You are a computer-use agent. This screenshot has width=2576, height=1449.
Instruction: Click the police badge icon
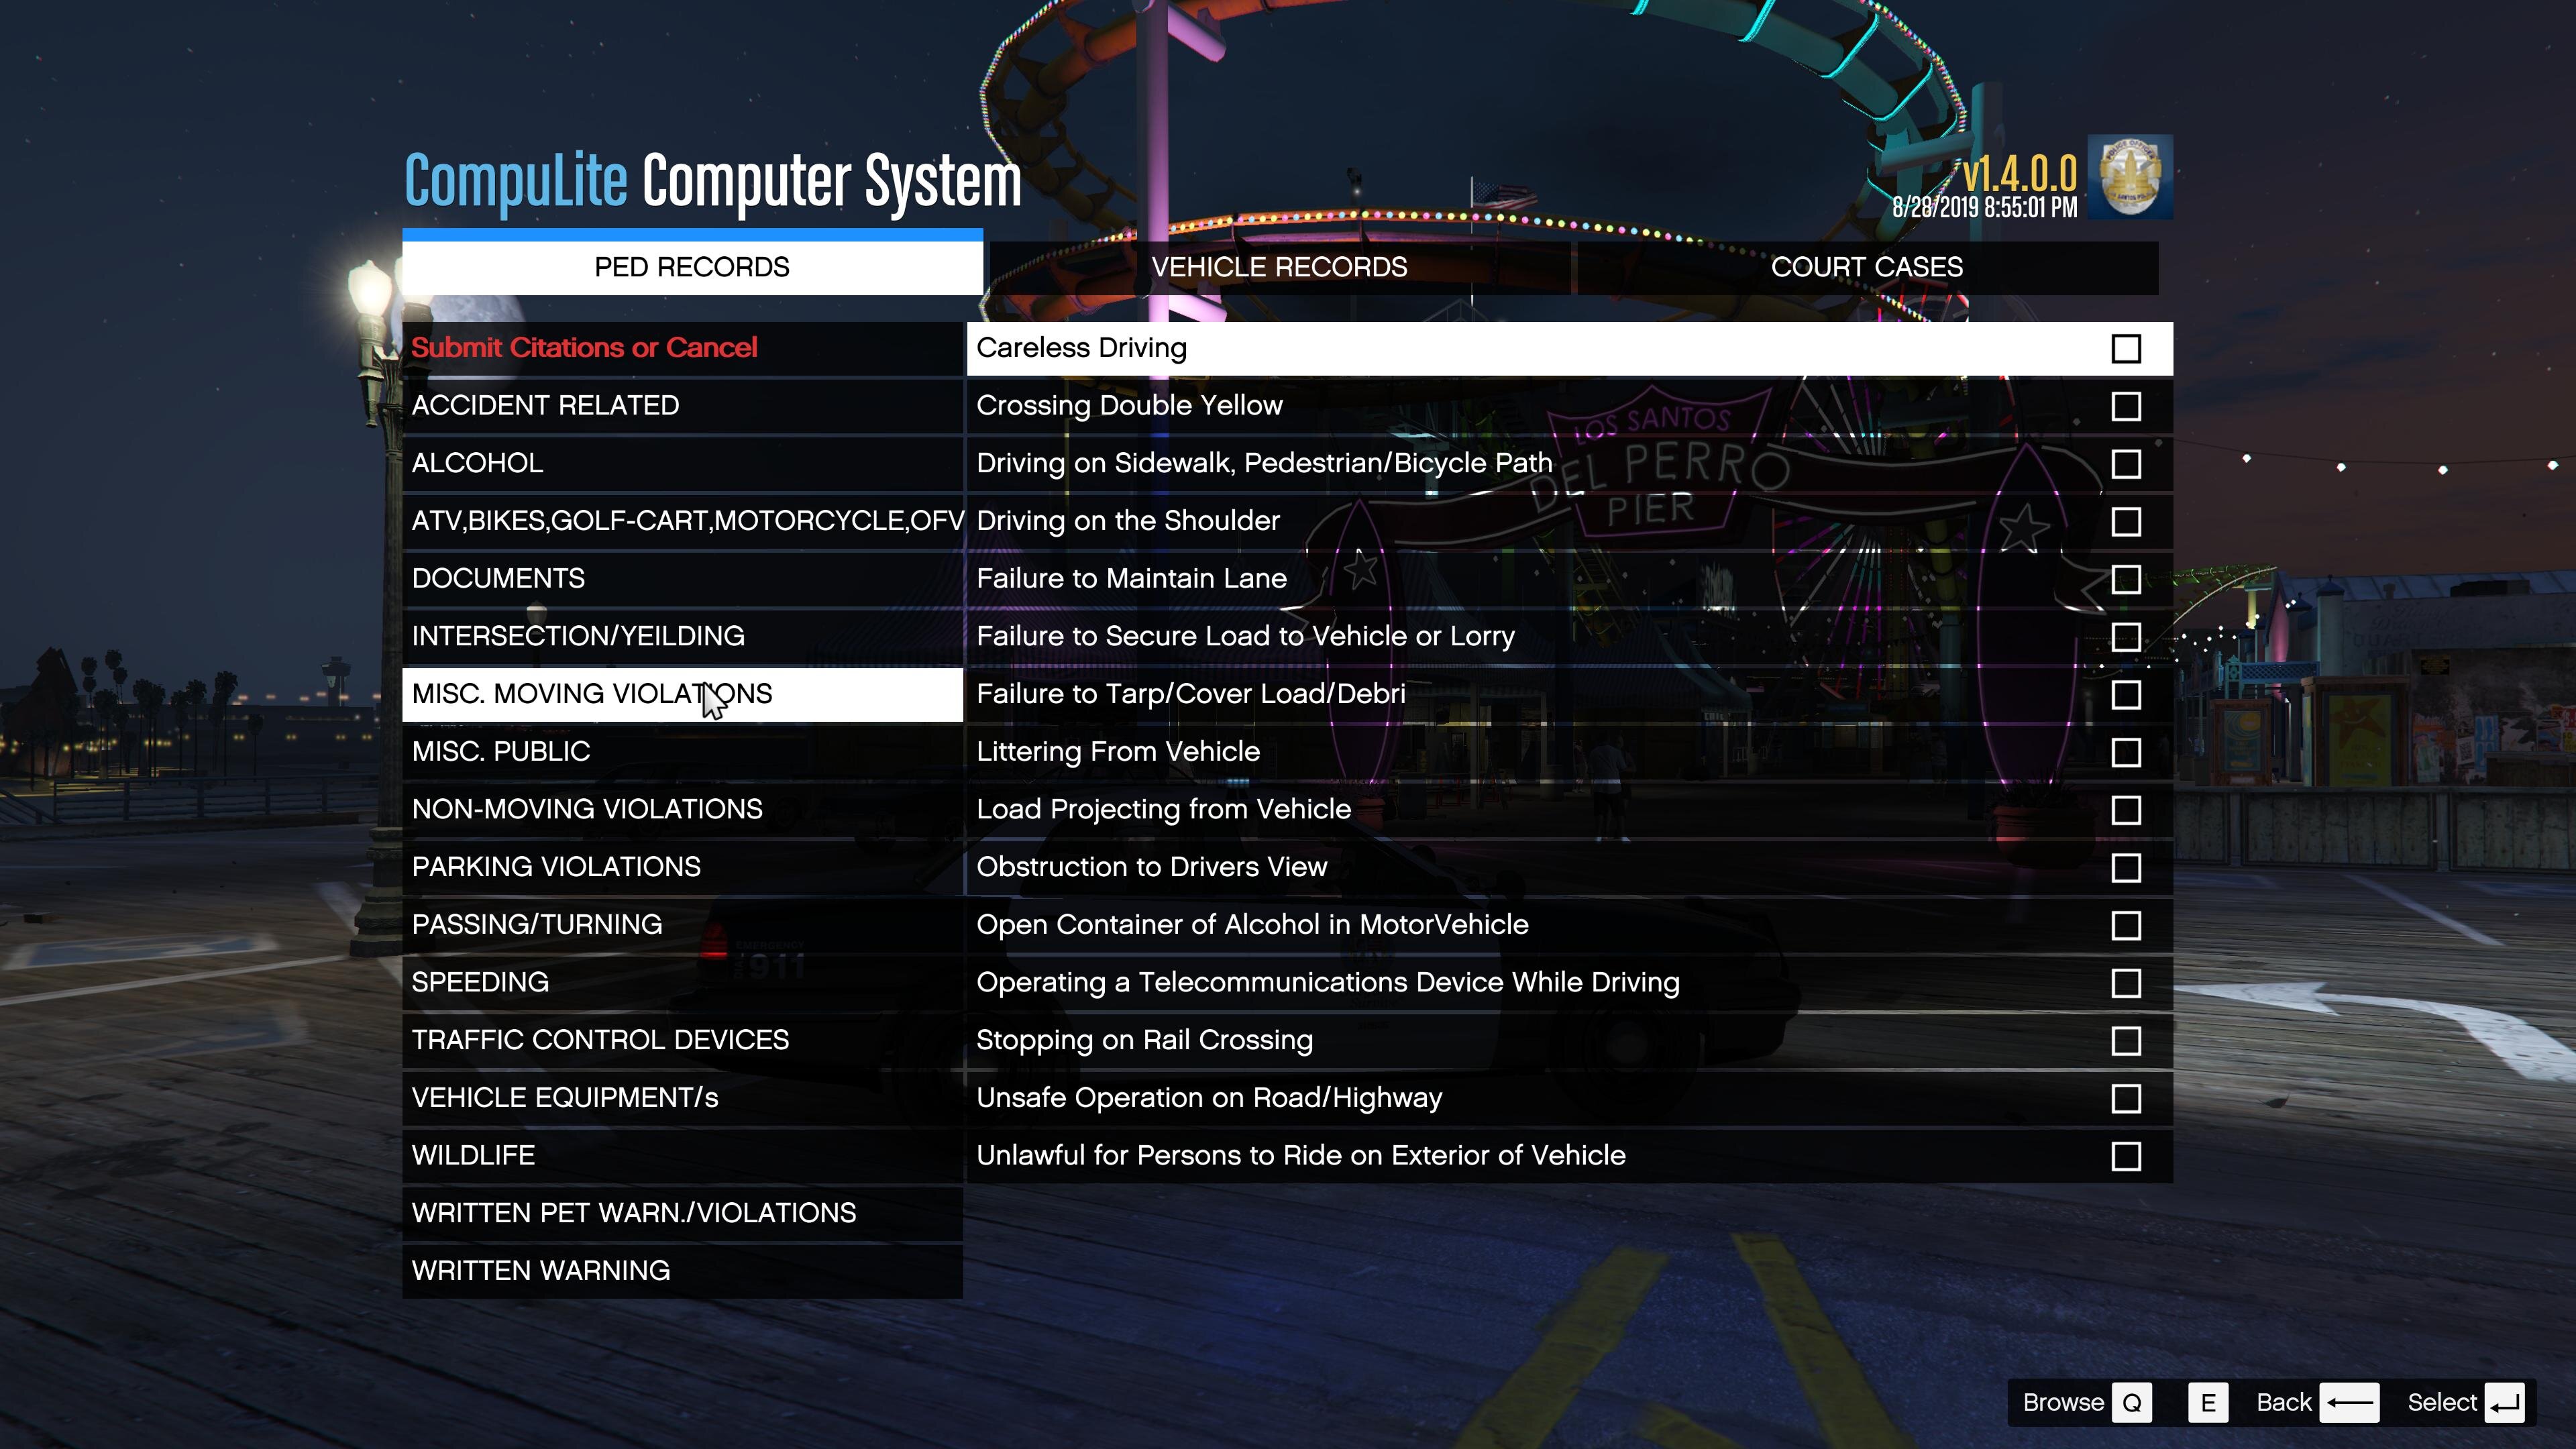pos(2129,177)
